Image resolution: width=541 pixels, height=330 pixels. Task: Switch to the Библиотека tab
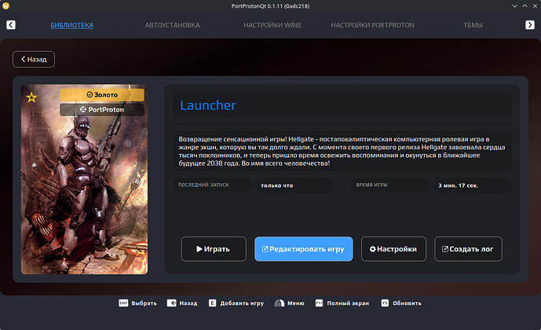point(71,25)
